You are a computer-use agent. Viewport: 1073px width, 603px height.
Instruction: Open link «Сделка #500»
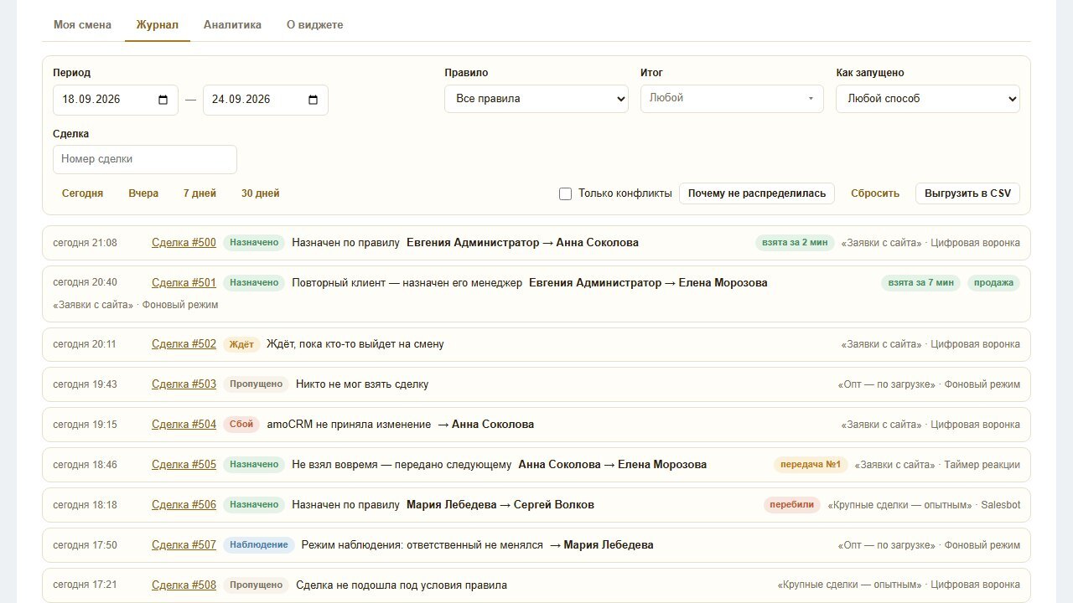pos(184,243)
